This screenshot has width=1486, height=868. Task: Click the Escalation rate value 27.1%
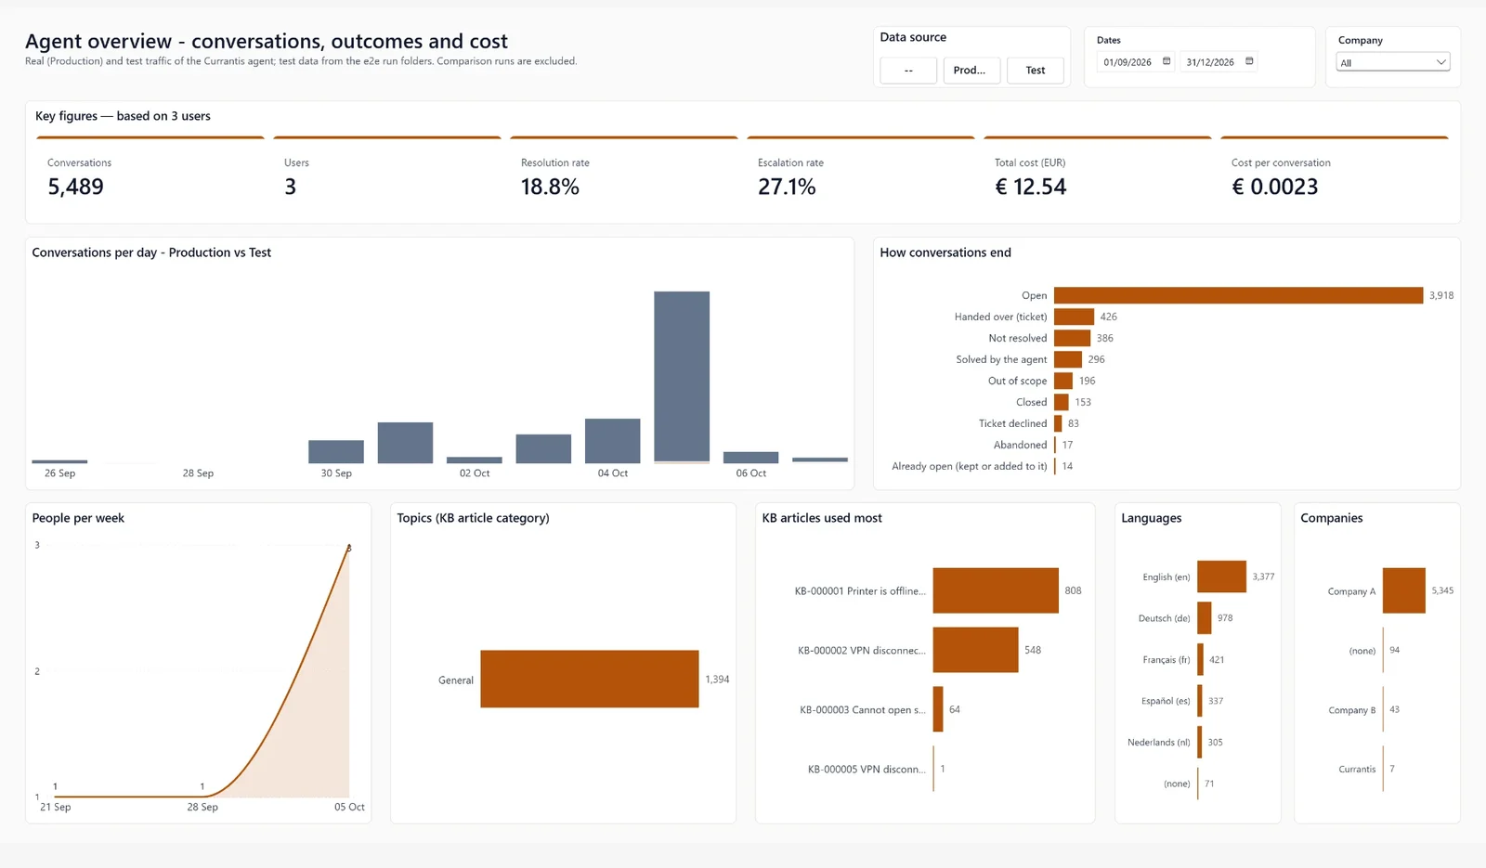[x=787, y=187]
